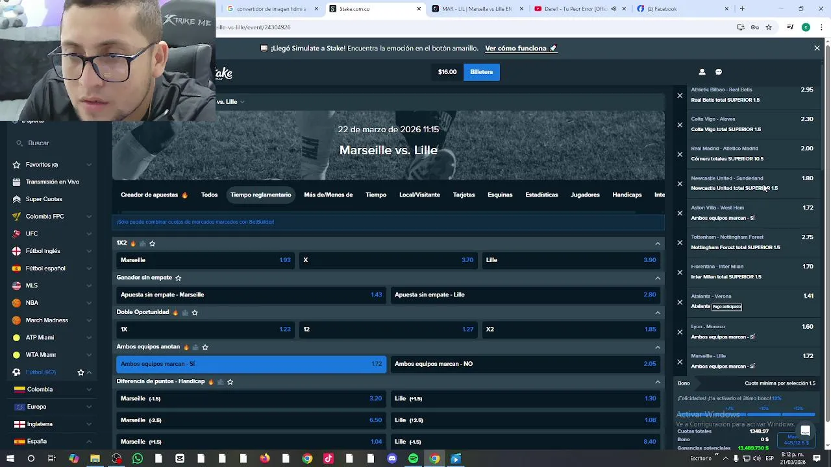The height and width of the screenshot is (467, 831).
Task: Favorite the 1X2 market star
Action: pos(153,243)
